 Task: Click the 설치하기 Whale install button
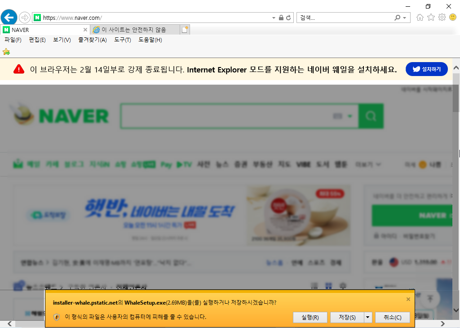[427, 69]
